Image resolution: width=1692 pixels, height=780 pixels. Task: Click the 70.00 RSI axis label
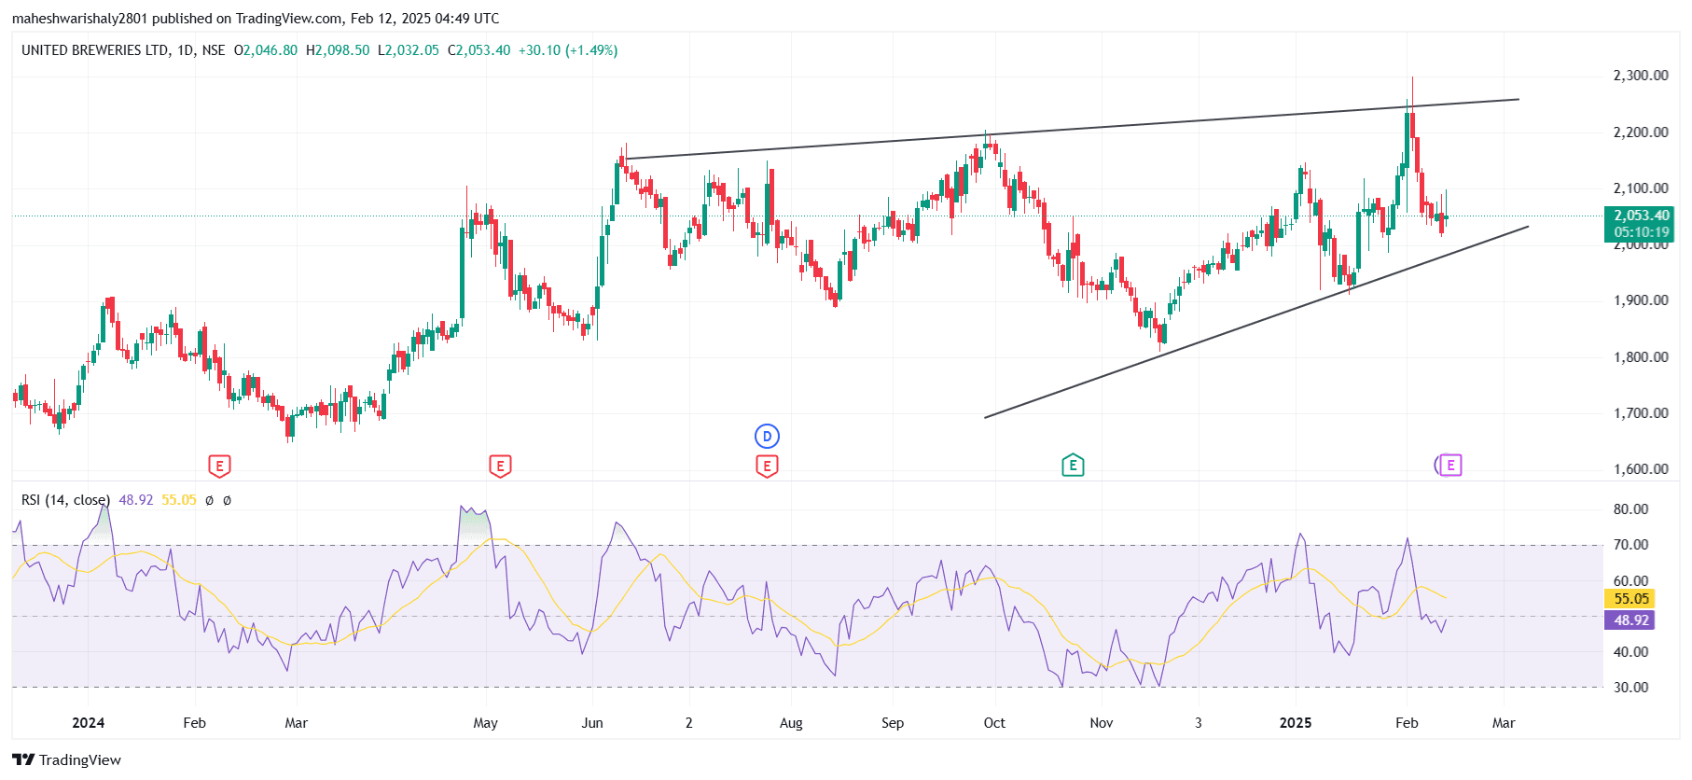[1631, 545]
